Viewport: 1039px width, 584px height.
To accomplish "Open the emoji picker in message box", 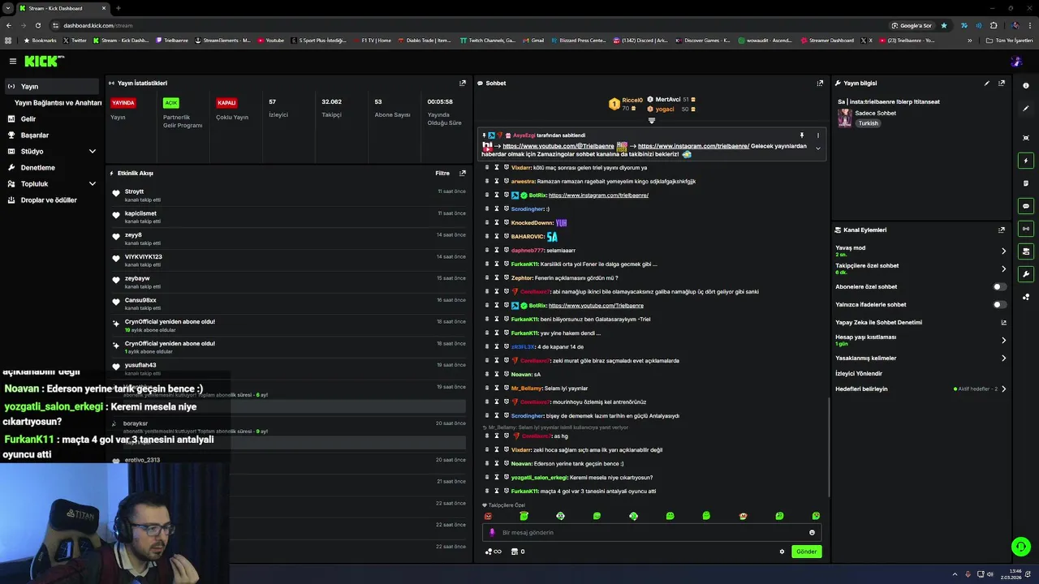I will tap(812, 533).
